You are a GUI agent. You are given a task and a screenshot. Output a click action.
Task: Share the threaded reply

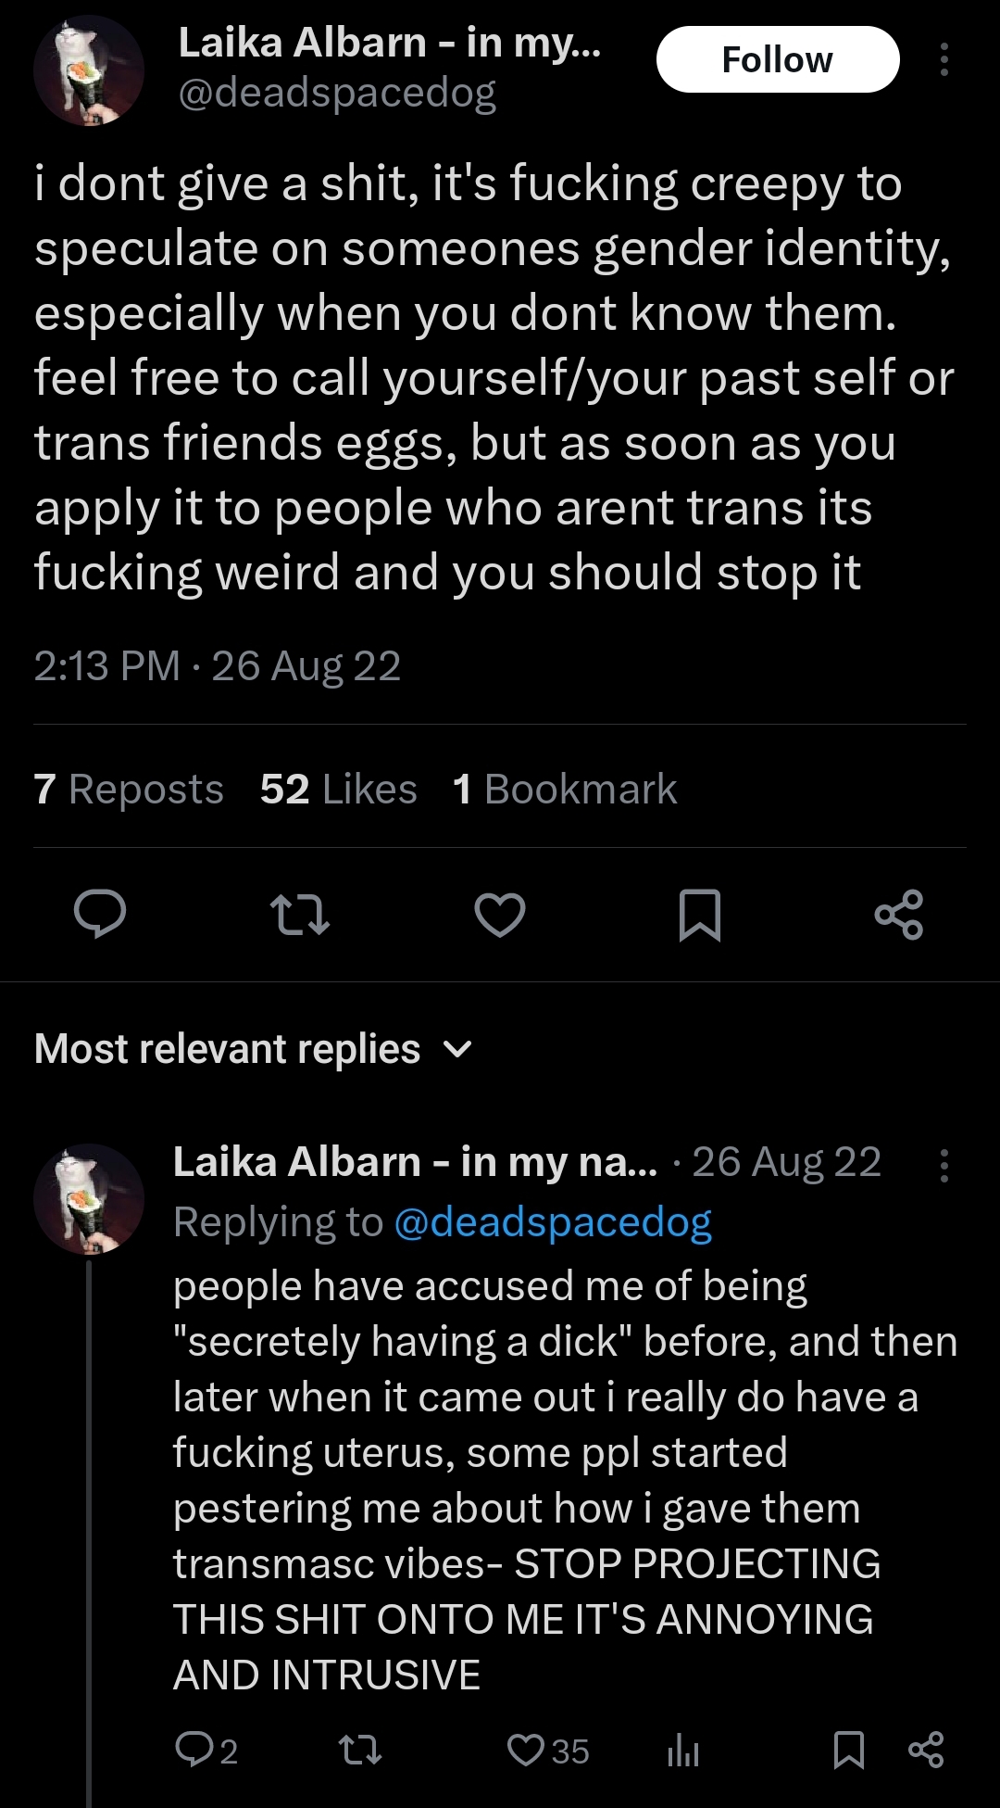click(x=926, y=1750)
